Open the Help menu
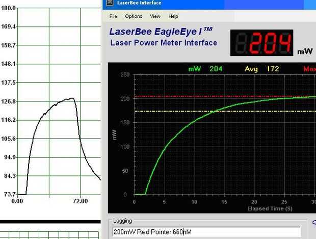This screenshot has width=316, height=239. 173,16
